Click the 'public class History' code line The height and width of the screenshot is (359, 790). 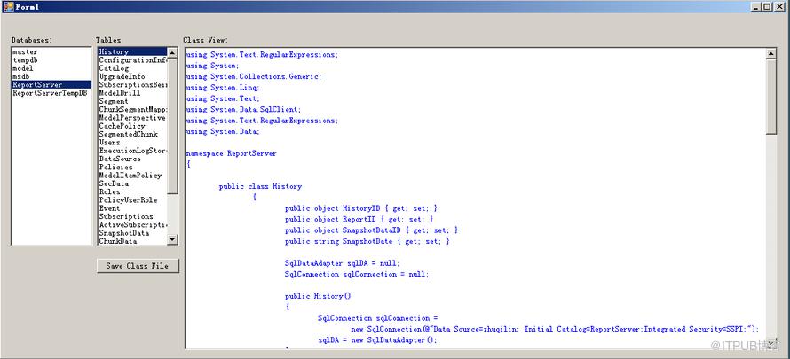pyautogui.click(x=260, y=186)
